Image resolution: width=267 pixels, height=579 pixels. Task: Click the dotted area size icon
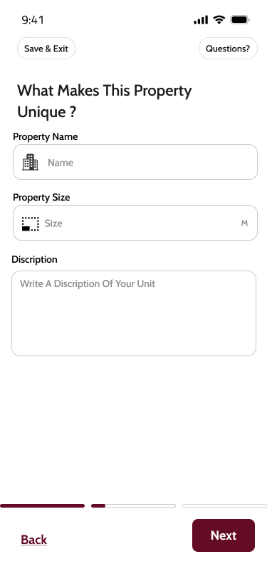click(30, 223)
